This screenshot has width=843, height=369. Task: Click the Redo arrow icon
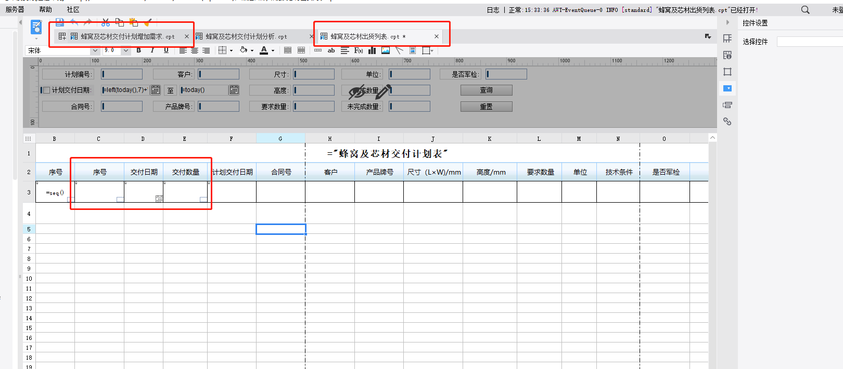coord(88,22)
